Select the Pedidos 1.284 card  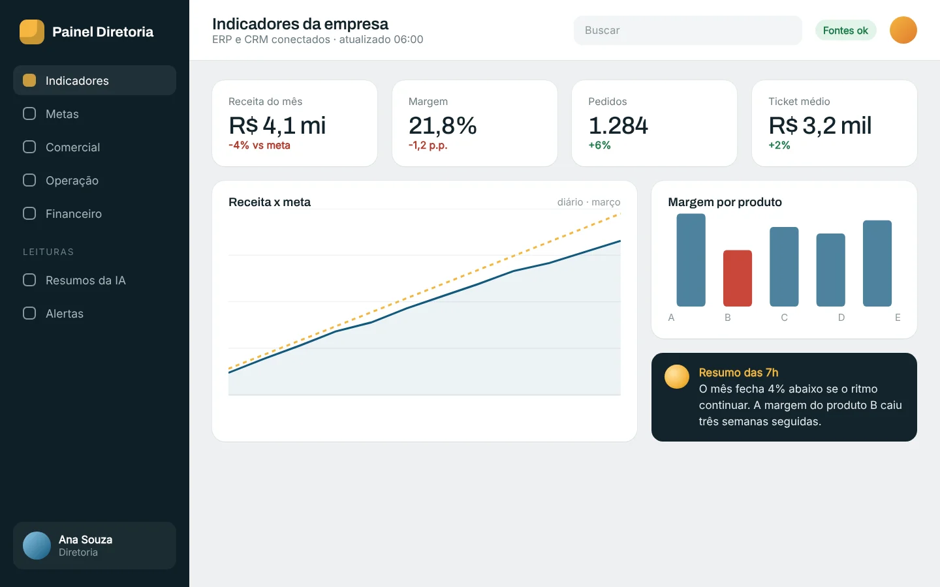(655, 123)
